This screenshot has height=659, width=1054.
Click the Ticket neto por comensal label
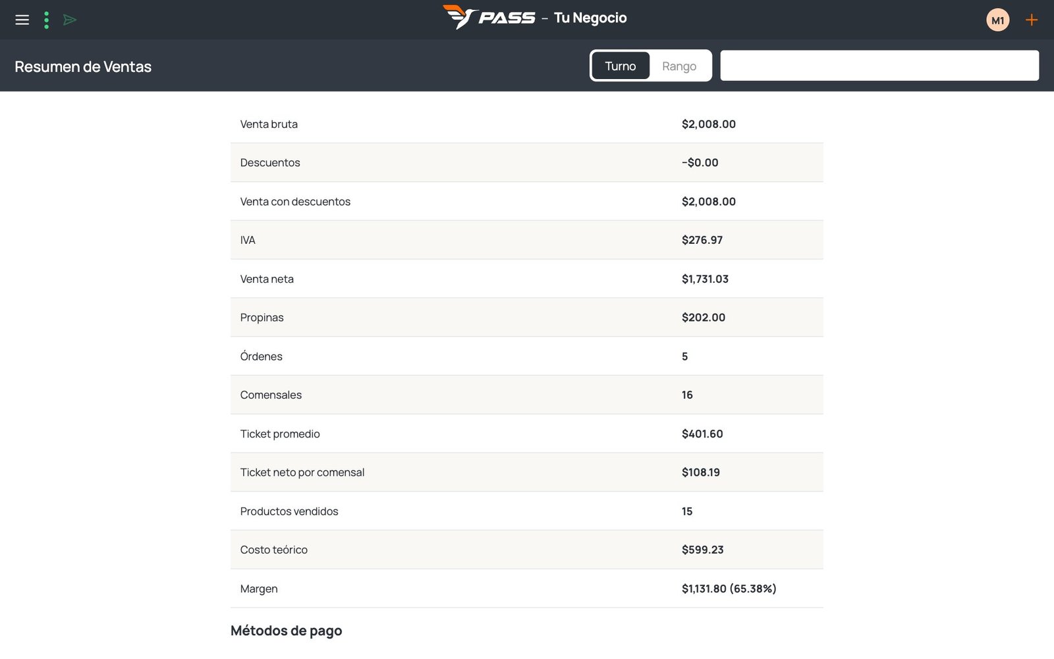point(302,473)
